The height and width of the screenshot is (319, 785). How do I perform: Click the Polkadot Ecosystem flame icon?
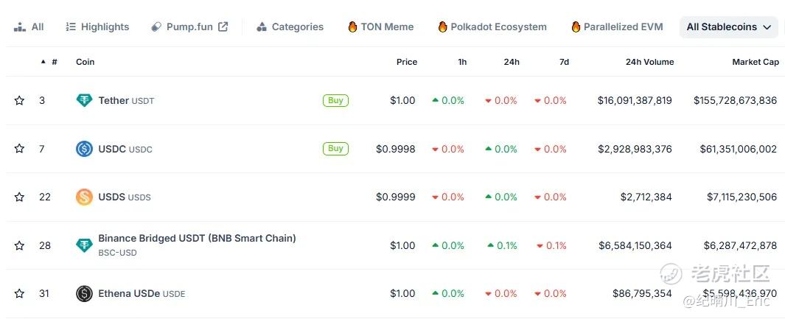442,27
